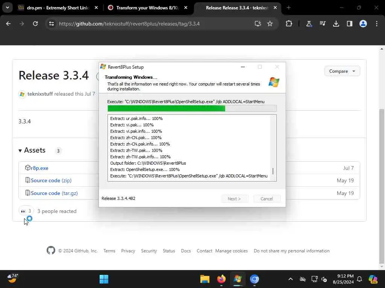
Task: Click the muted volume tray icon
Action: (x=324, y=279)
